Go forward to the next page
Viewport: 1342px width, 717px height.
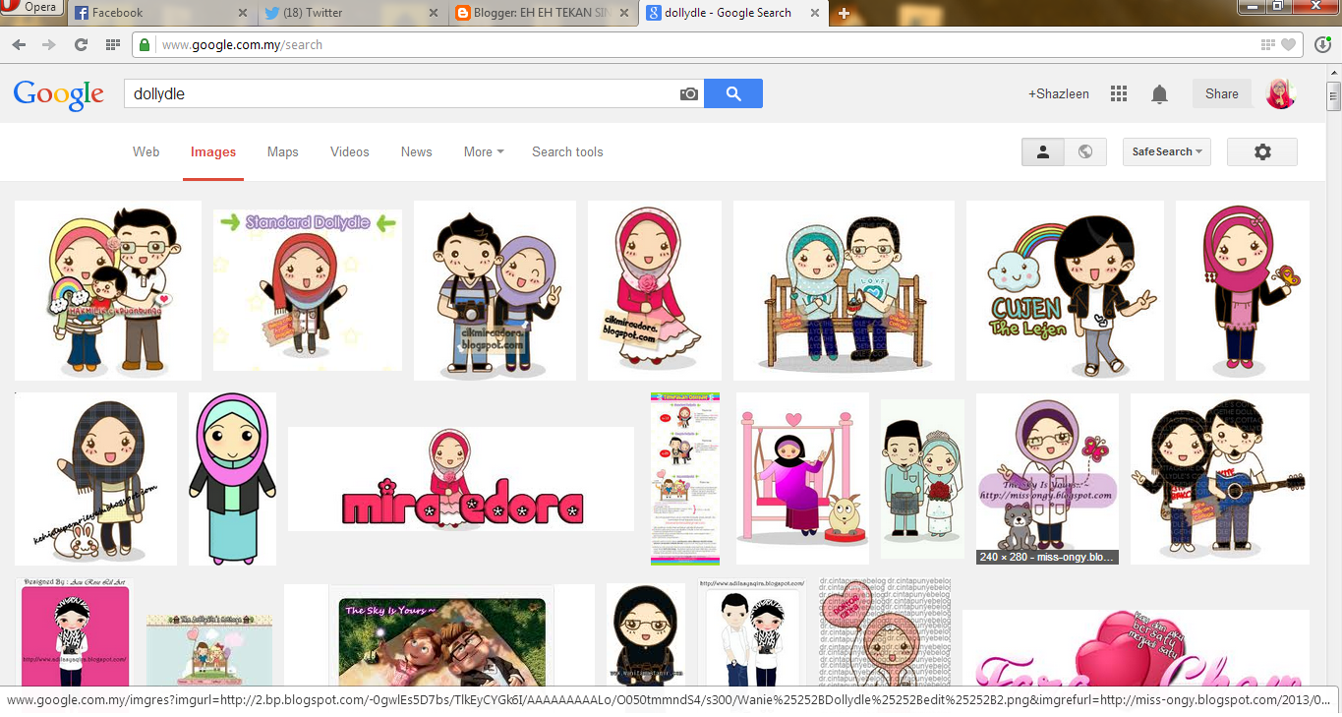click(x=49, y=45)
